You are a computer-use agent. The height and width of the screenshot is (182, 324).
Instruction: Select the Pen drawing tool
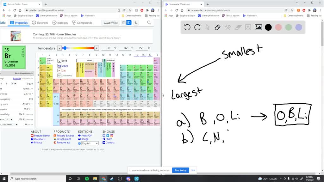217,27
